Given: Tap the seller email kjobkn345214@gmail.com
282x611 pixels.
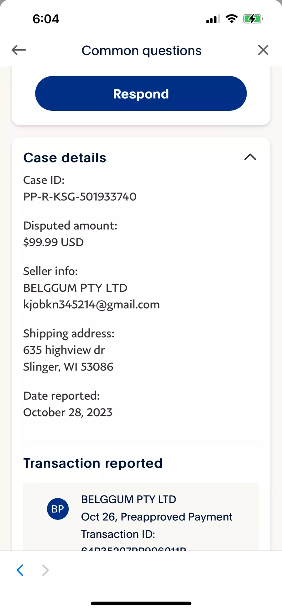Looking at the screenshot, I should (91, 305).
